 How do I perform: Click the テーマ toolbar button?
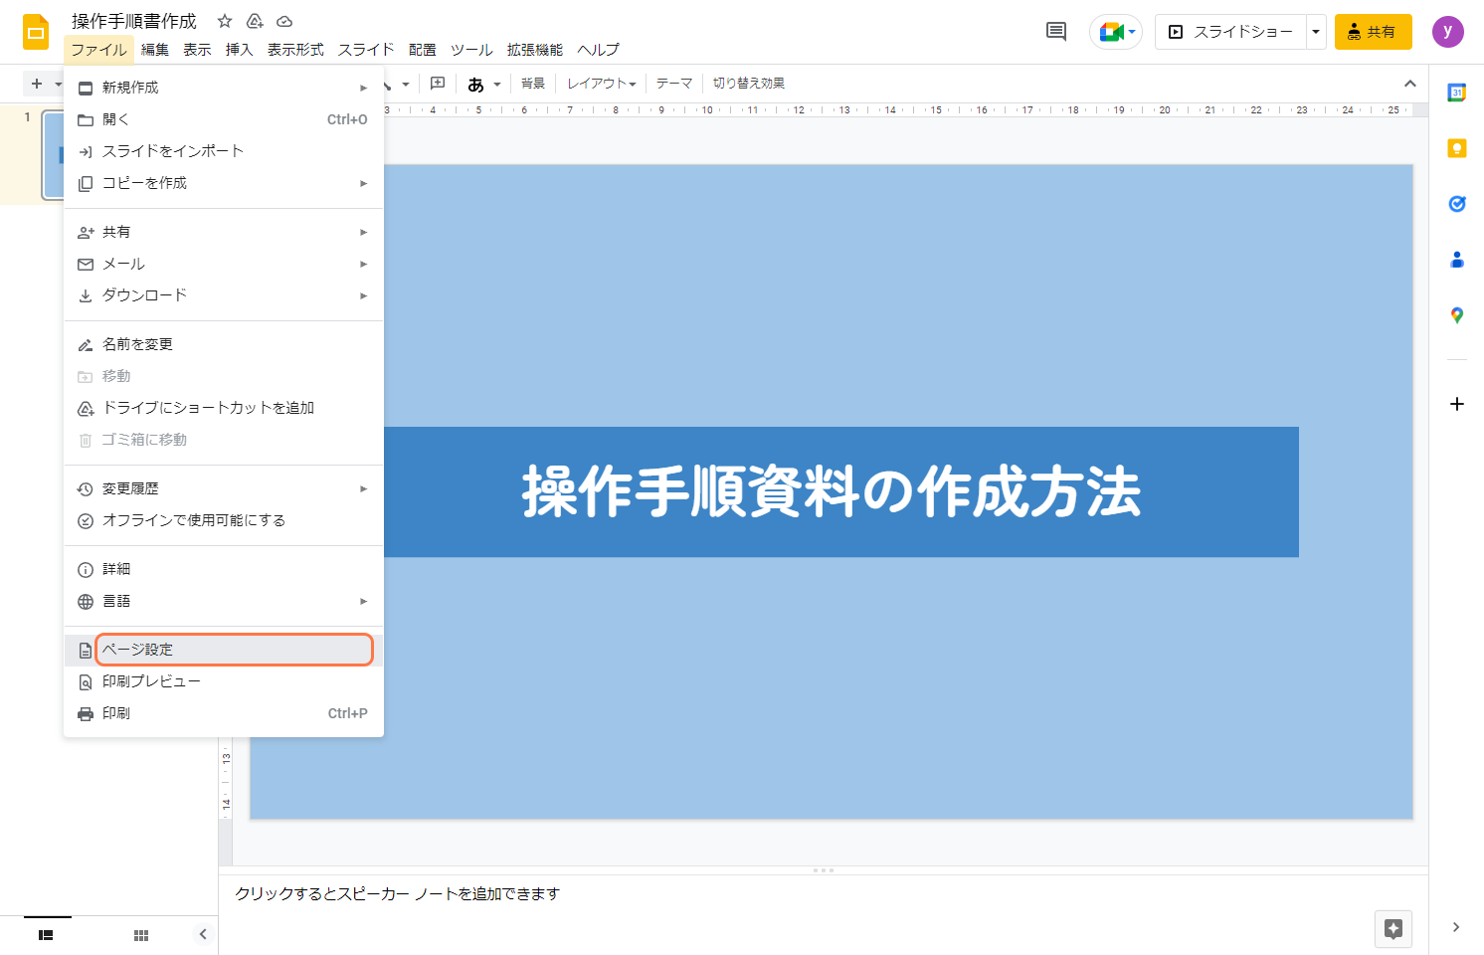[674, 84]
